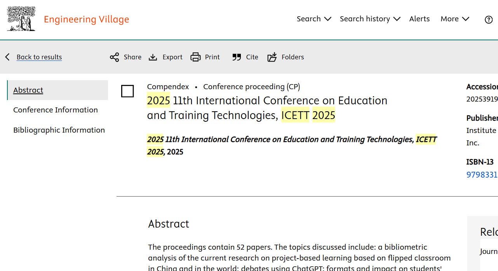Expand the More chevron arrow
The image size is (498, 271).
point(465,19)
